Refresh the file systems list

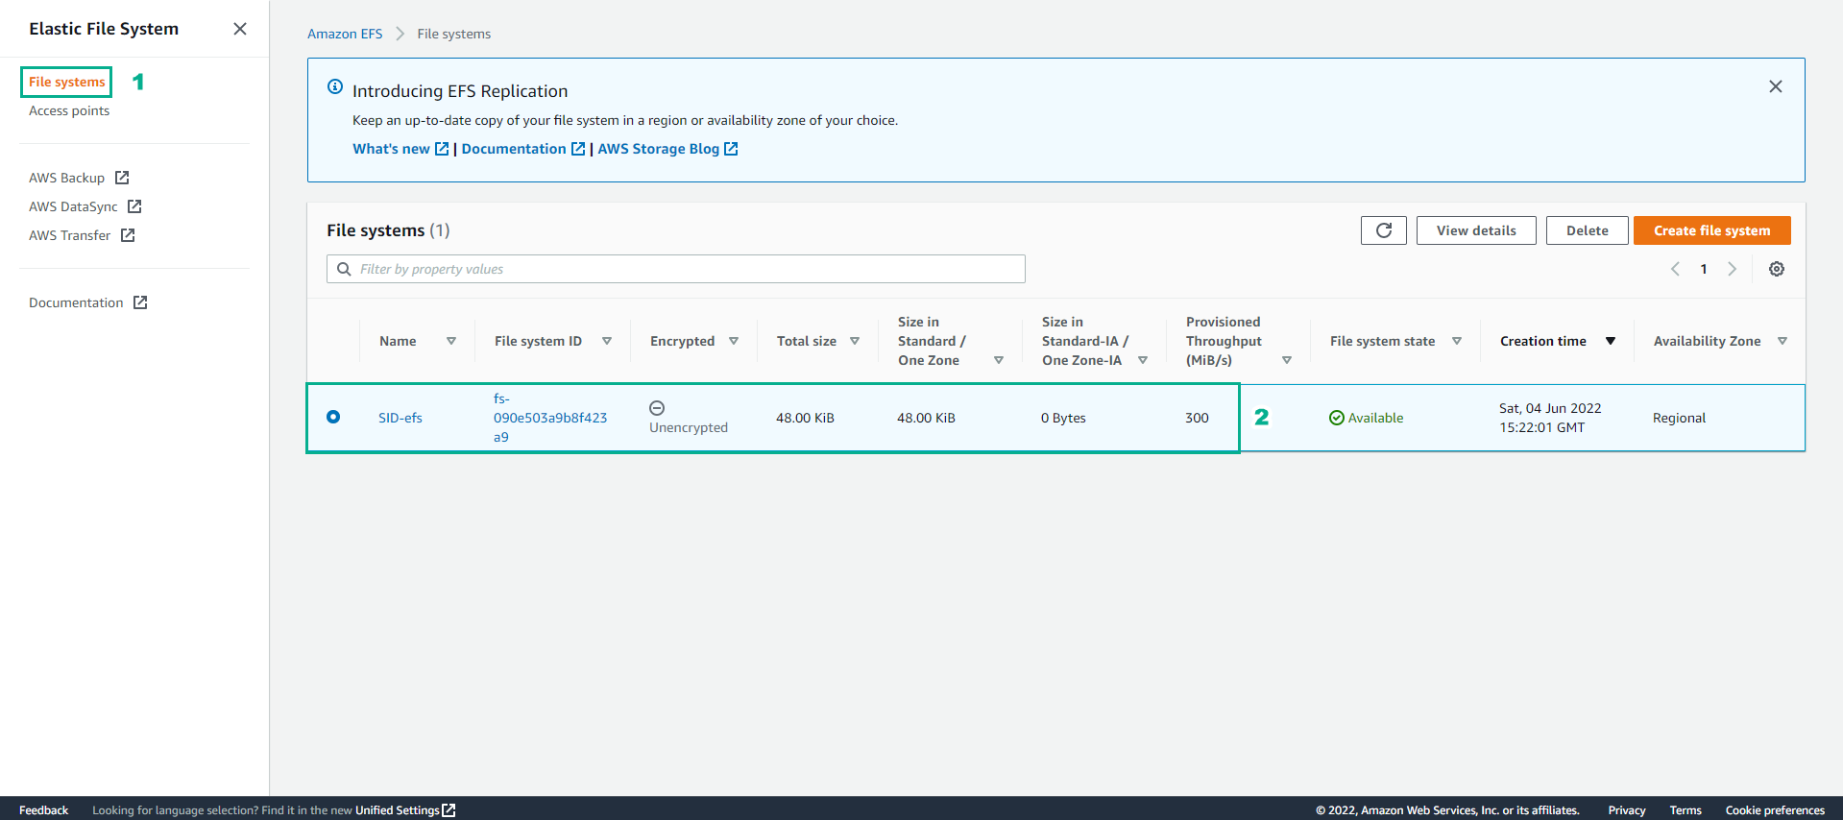pyautogui.click(x=1384, y=230)
